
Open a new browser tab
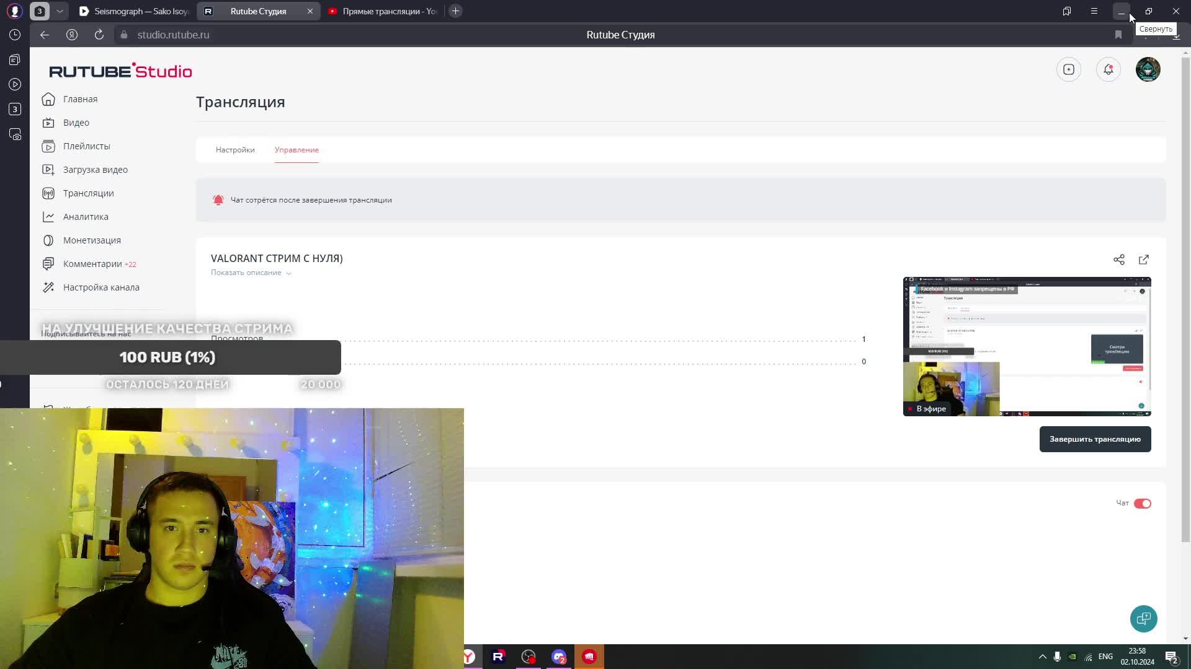tap(455, 11)
